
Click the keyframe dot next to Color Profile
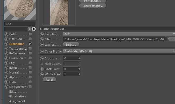tap(42, 51)
